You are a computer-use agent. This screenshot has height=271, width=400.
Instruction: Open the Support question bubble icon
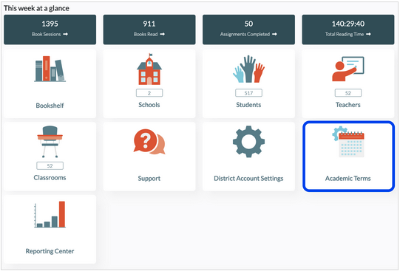149,142
